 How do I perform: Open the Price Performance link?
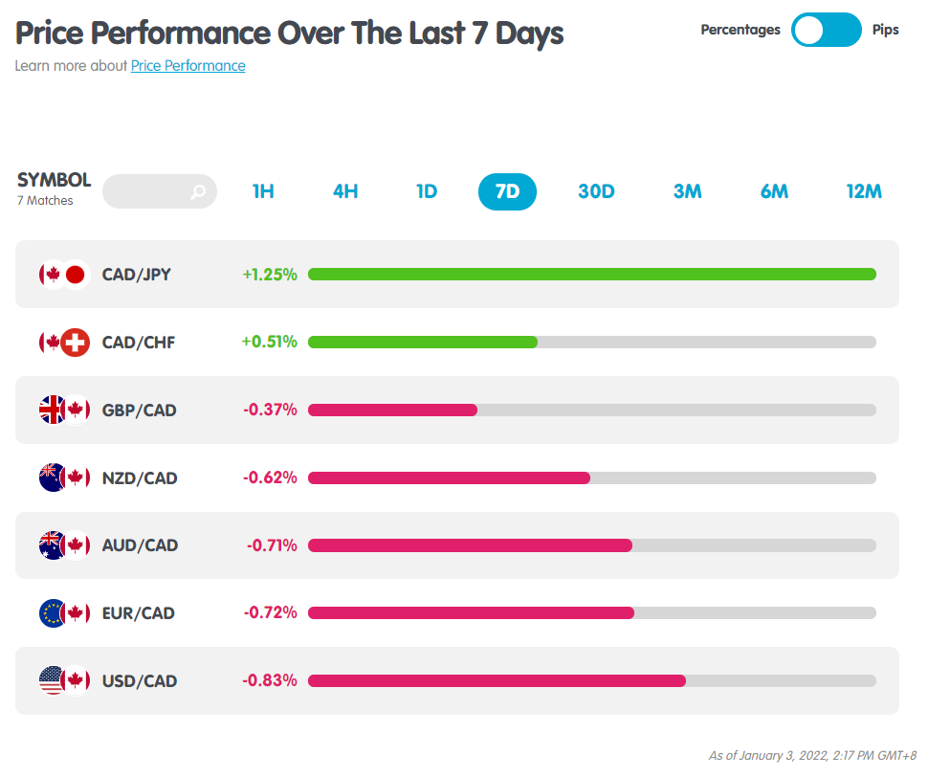point(188,66)
